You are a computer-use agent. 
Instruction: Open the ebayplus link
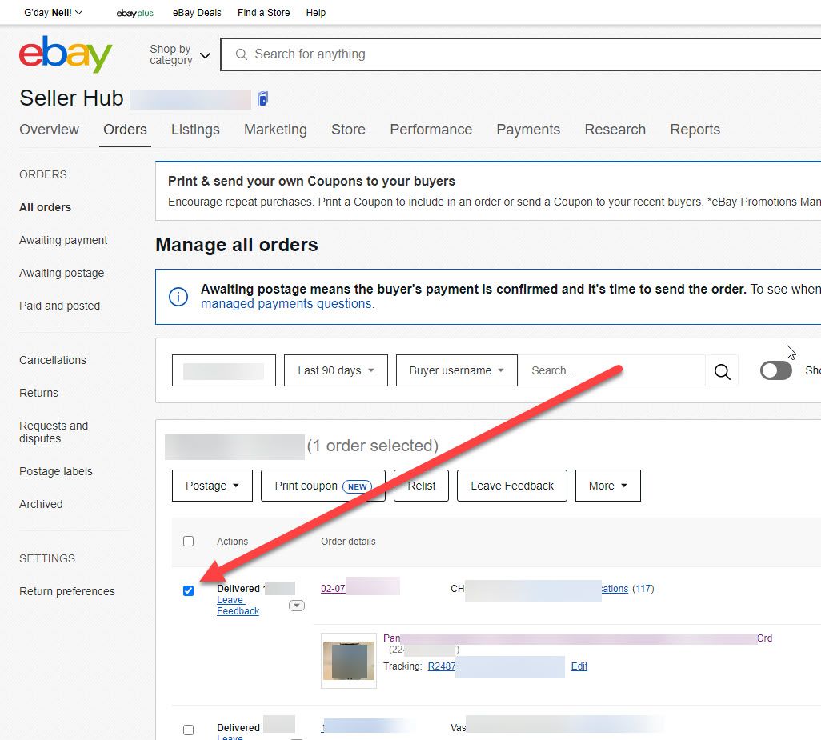(134, 13)
